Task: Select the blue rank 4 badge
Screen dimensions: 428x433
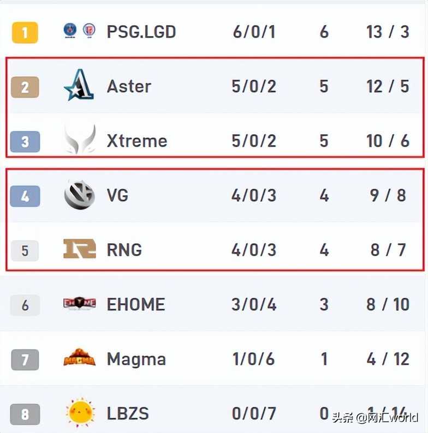Action: tap(25, 196)
